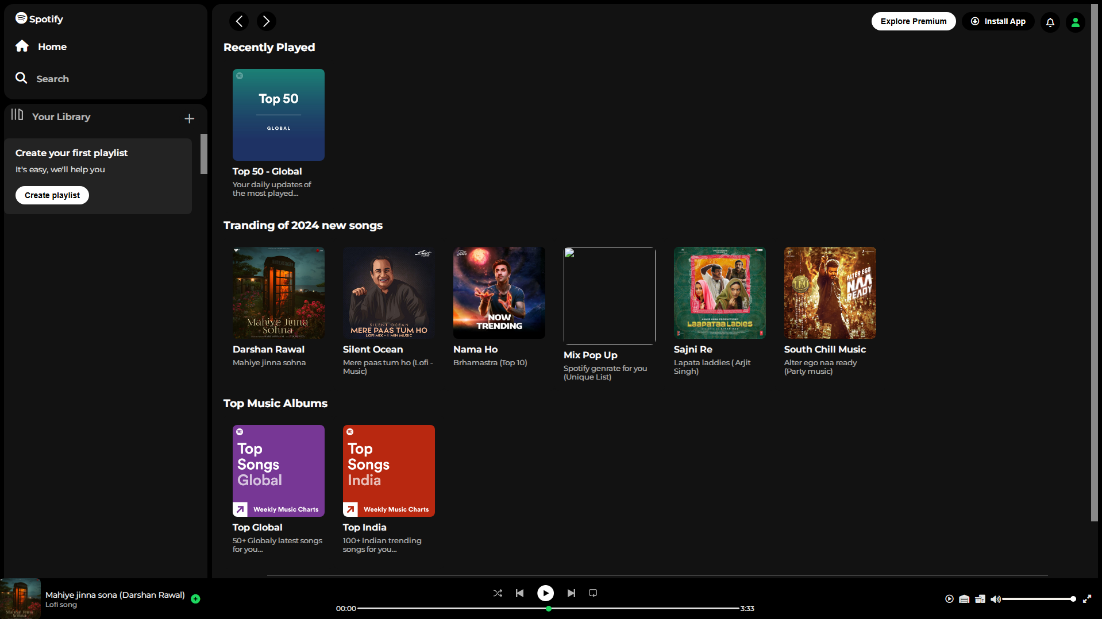The height and width of the screenshot is (619, 1102).
Task: Go to Home in the sidebar
Action: tap(41, 47)
